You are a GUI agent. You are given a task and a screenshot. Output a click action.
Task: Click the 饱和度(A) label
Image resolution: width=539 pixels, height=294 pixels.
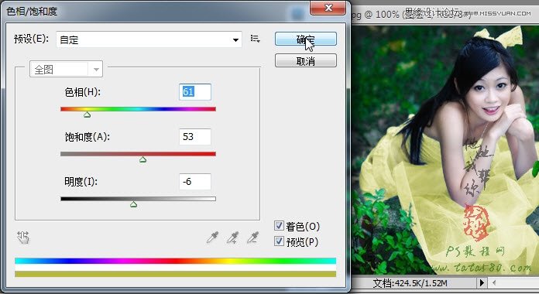point(87,137)
